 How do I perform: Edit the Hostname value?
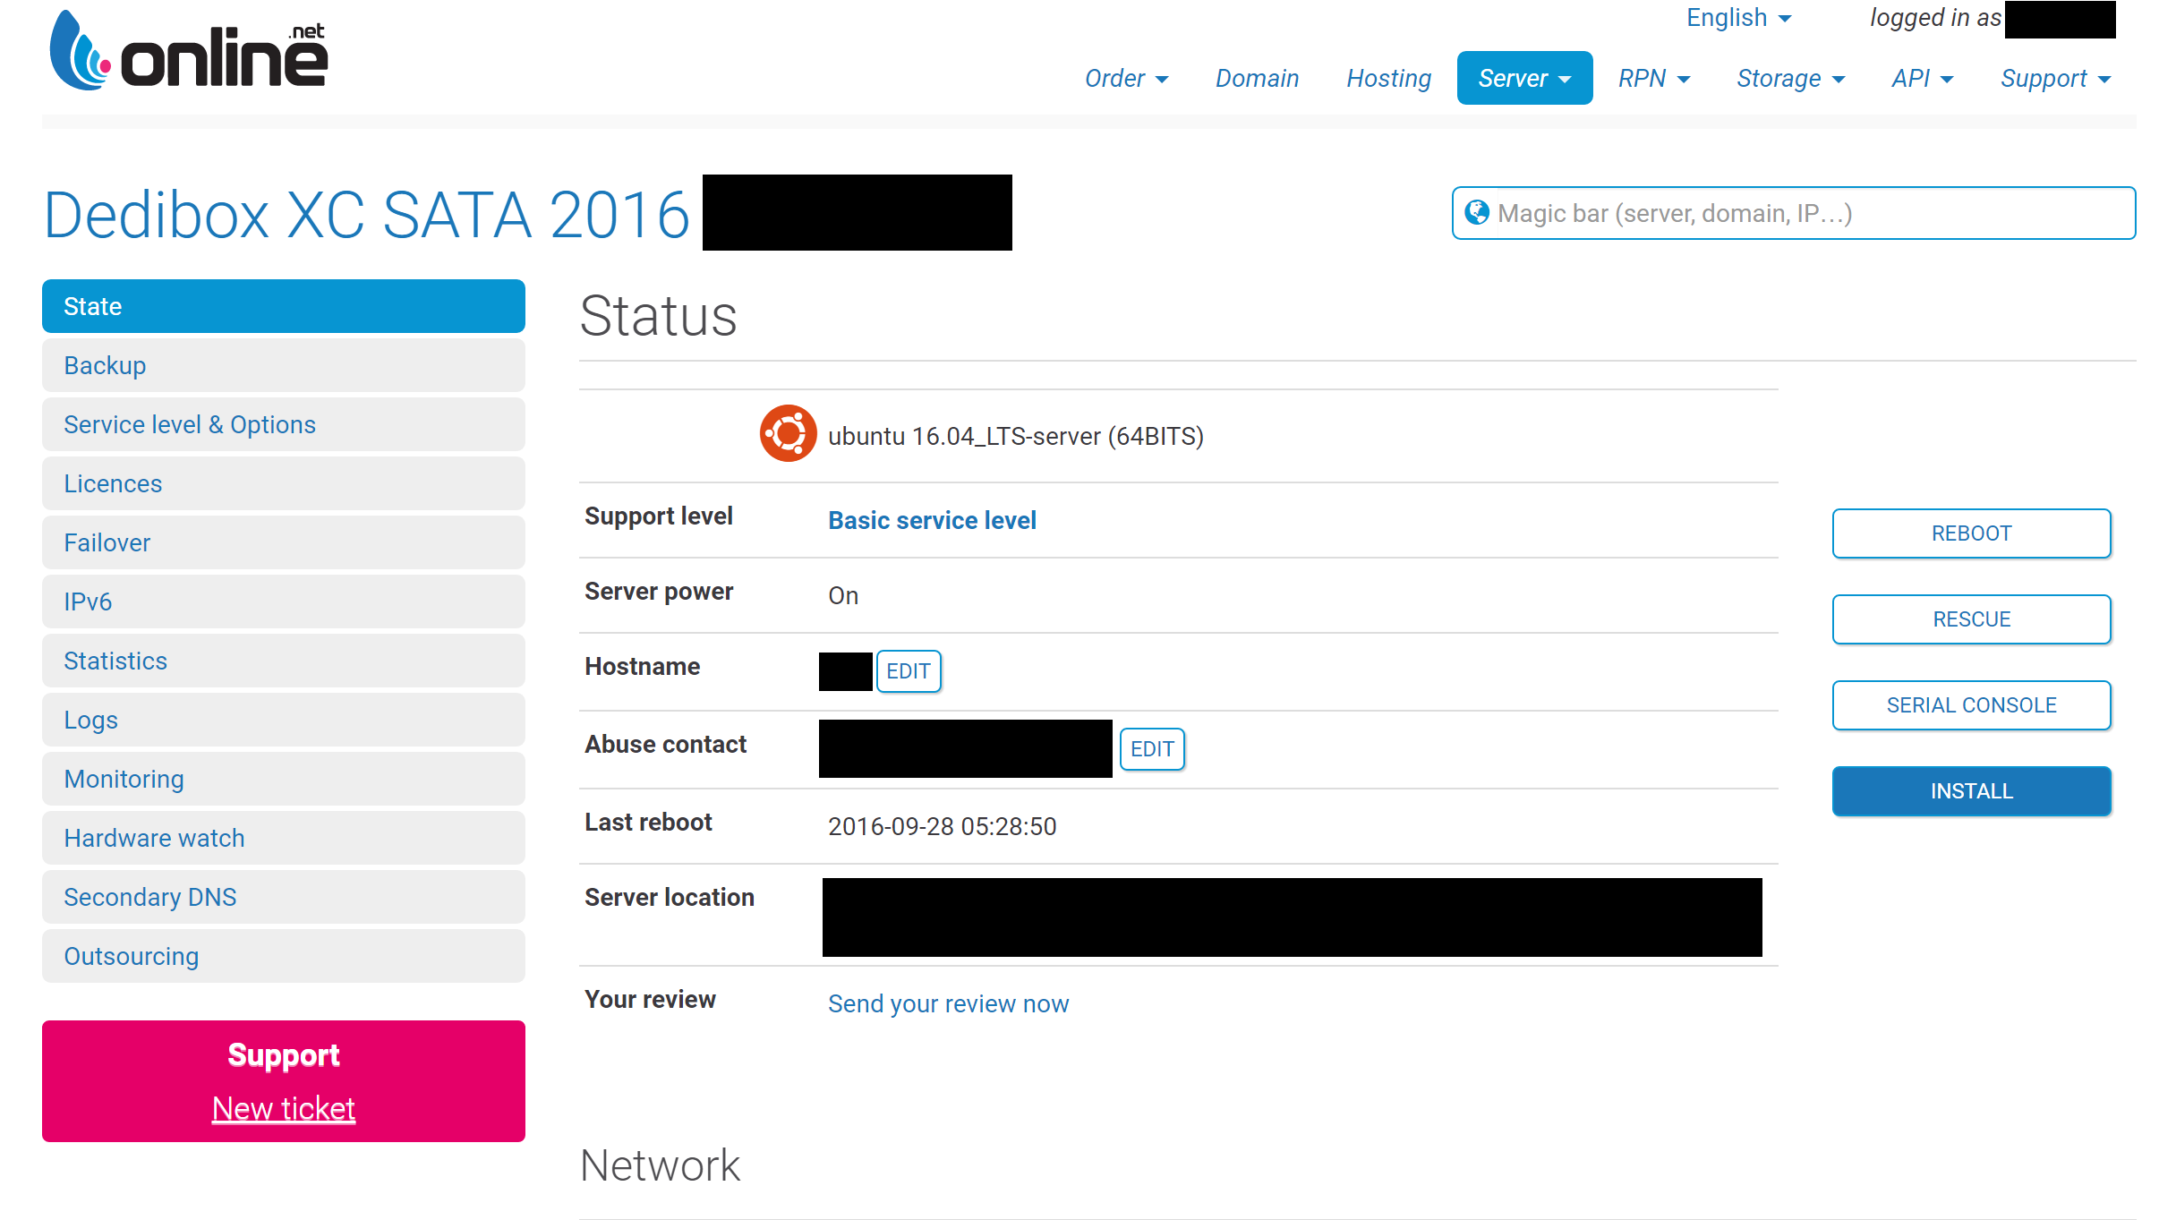(908, 671)
